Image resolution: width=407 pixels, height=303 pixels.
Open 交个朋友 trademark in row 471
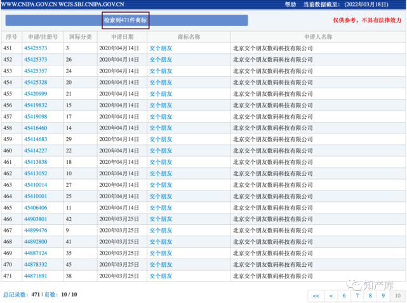coord(161,276)
